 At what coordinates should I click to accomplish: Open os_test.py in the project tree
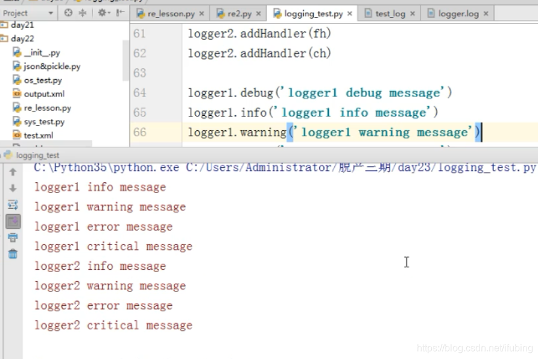(x=43, y=80)
